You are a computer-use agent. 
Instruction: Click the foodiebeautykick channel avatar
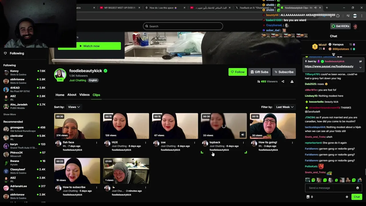pyautogui.click(x=60, y=74)
